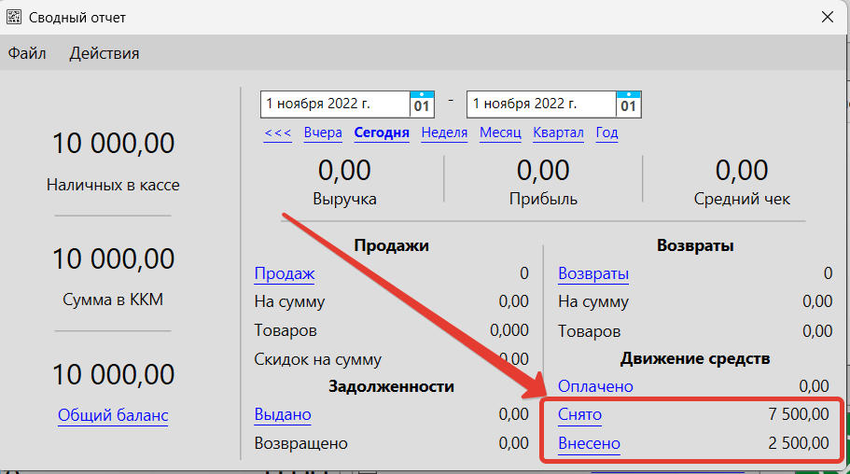This screenshot has width=850, height=474.
Task: Open the Возвраты details link
Action: pos(593,273)
